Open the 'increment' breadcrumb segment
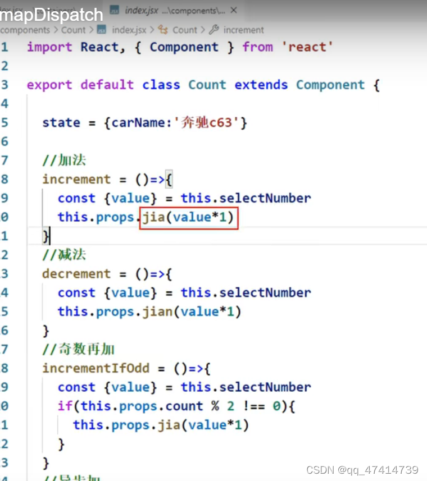Viewport: 427px width, 481px height. [243, 30]
